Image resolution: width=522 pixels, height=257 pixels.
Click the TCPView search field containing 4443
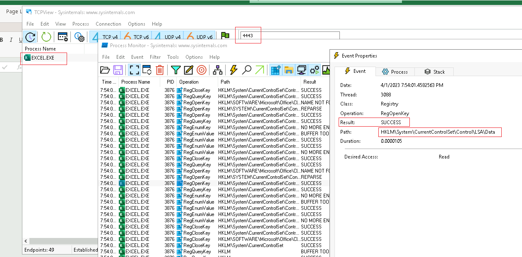tap(290, 36)
